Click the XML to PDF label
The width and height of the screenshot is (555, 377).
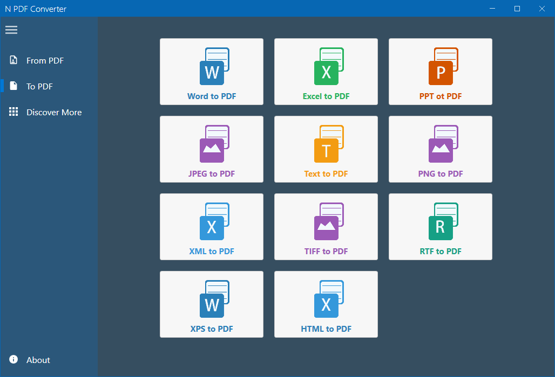pos(212,252)
